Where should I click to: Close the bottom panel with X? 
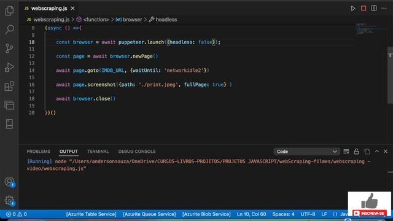(386, 152)
